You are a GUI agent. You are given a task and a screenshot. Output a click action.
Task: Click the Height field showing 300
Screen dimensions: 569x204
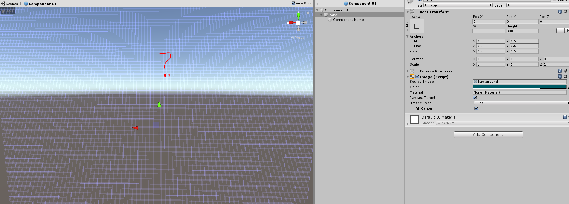click(x=522, y=31)
